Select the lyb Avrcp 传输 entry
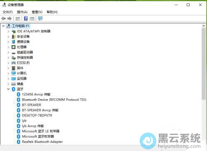The width and height of the screenshot is (207, 151). tap(33, 126)
